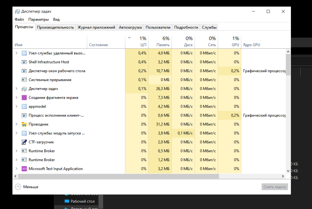The height and width of the screenshot is (209, 312).
Task: Expand the Диспетчер задач process group
Action: tap(17, 89)
